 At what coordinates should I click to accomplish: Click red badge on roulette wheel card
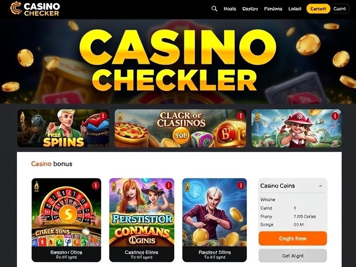click(96, 186)
